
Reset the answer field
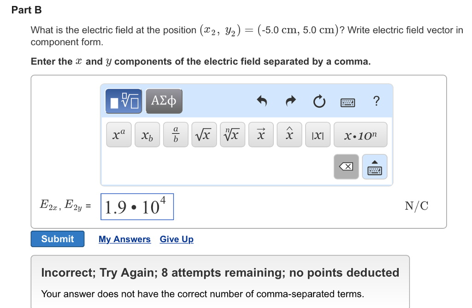pos(319,102)
